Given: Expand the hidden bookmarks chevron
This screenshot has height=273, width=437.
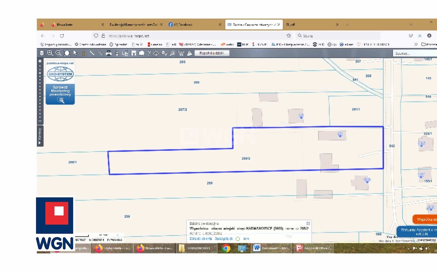Looking at the screenshot, I should tap(416, 44).
